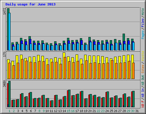
Task: Click the 'Daily usage for June 2013' title
Action: click(x=31, y=4)
